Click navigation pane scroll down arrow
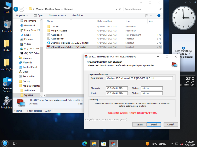The width and height of the screenshot is (197, 147). (41, 95)
